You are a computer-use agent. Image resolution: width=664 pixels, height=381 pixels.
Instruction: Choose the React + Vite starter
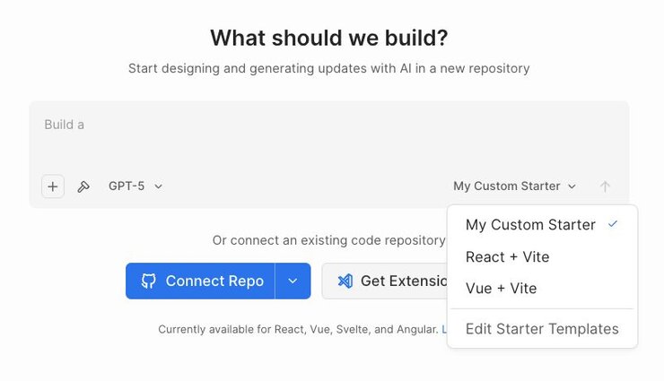507,257
